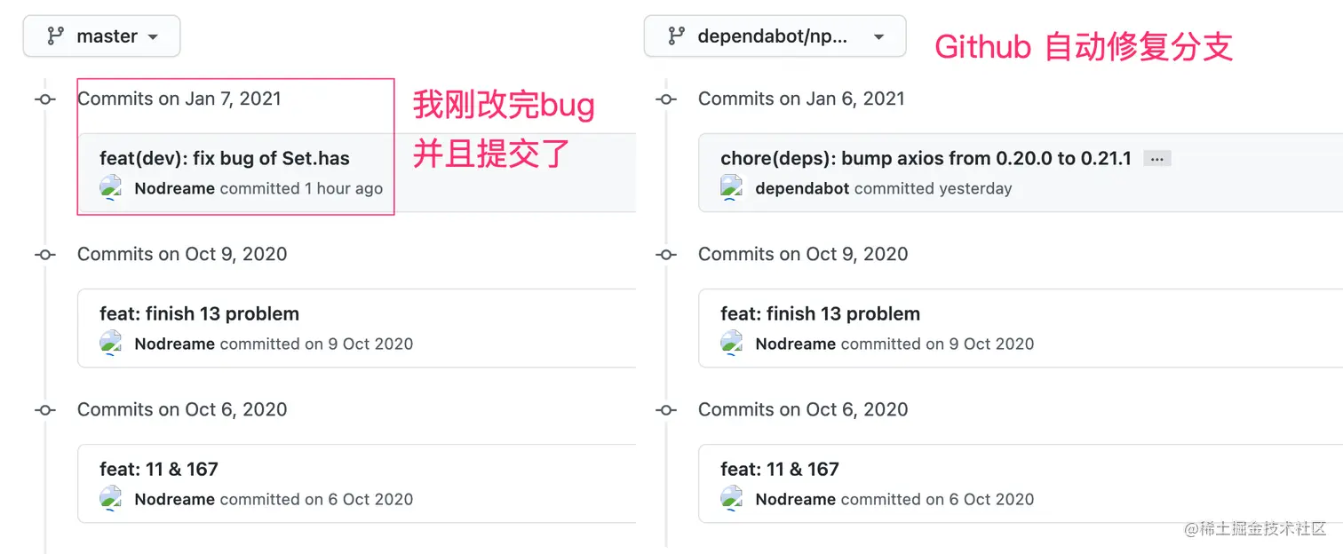Viewport: 1343px width, 554px height.
Task: Click the master branch icon
Action: (x=55, y=36)
